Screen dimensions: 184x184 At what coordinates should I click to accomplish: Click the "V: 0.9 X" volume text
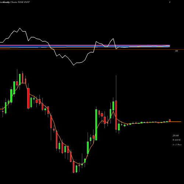[177, 140]
